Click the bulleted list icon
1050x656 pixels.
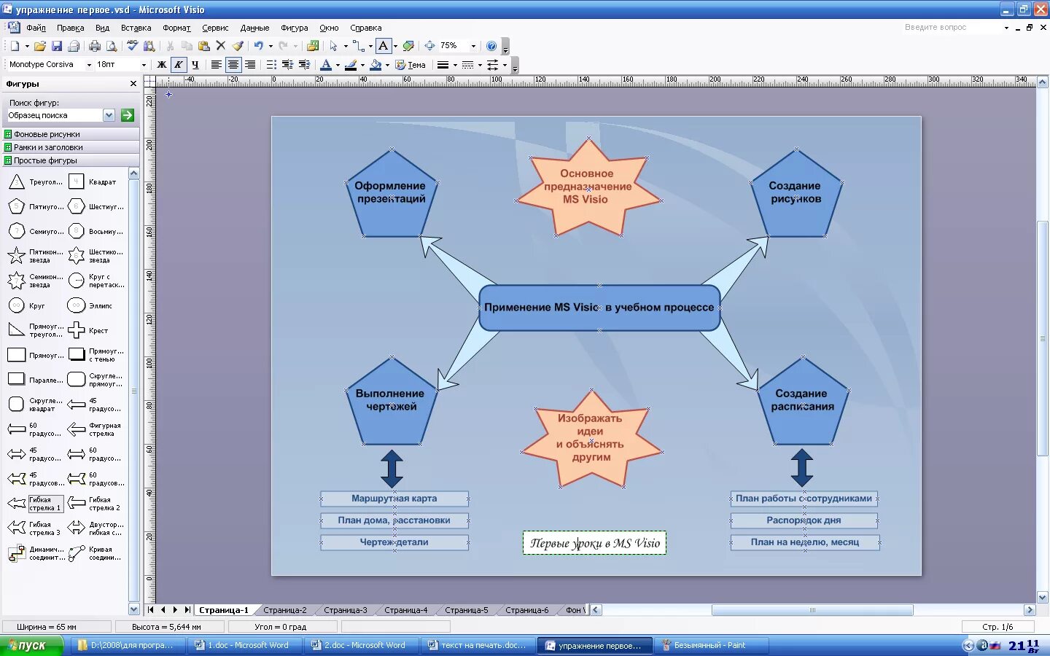pyautogui.click(x=271, y=65)
